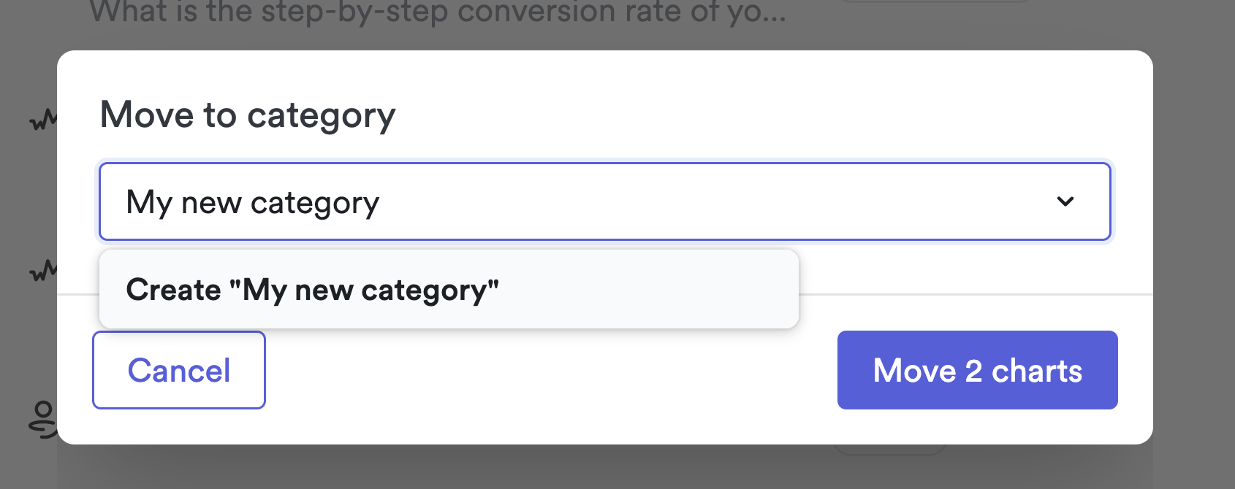
Task: Click the upper trend line icon behind dialog
Action: click(42, 120)
